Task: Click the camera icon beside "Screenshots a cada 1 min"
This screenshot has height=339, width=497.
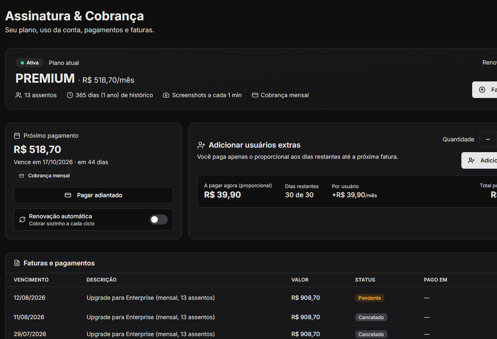Action: tap(166, 95)
